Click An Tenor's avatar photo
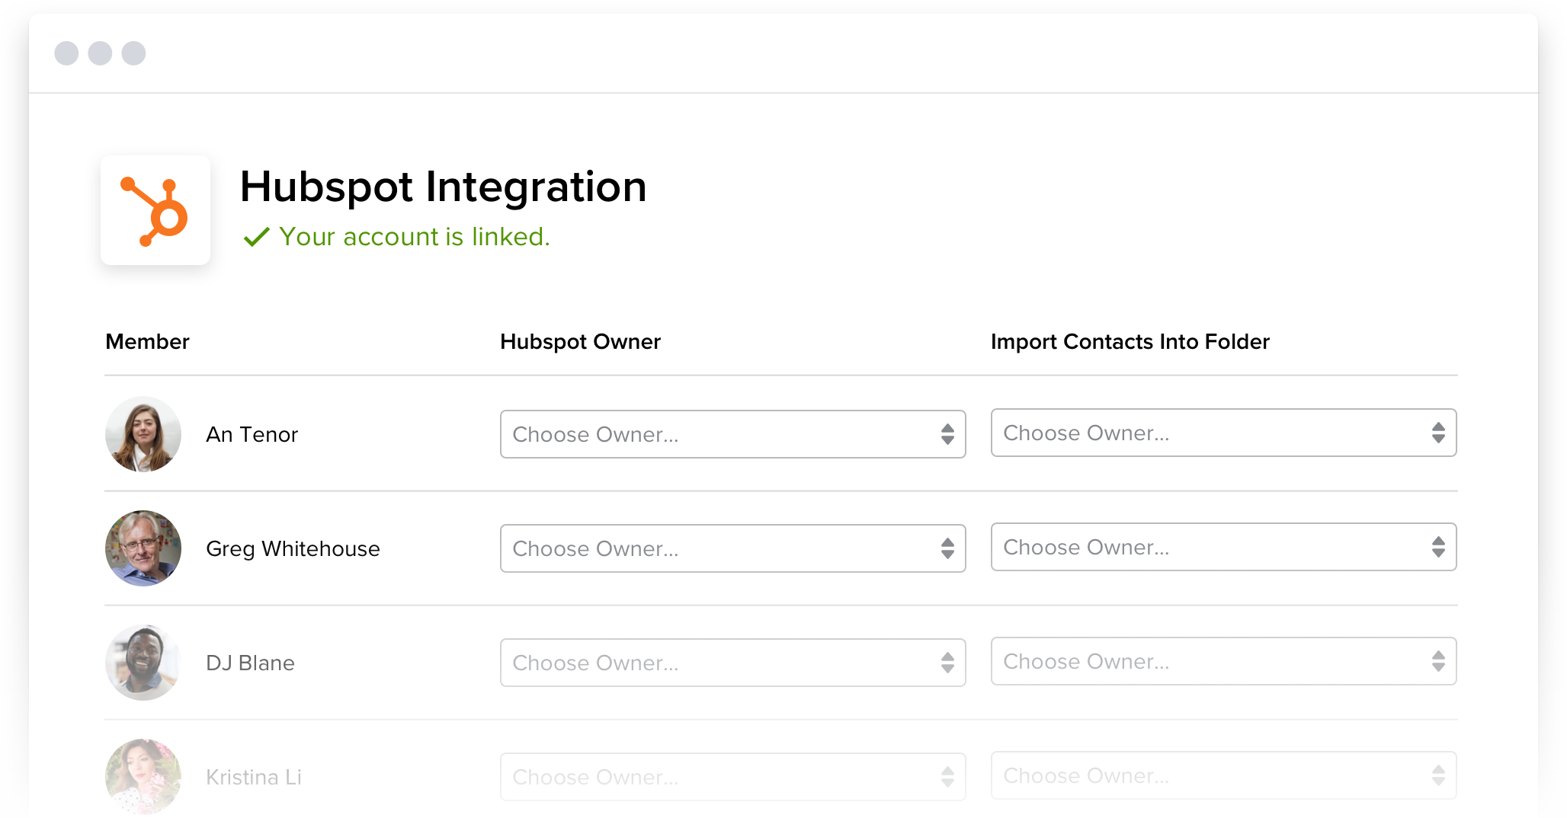Viewport: 1567px width, 818px height. click(143, 434)
